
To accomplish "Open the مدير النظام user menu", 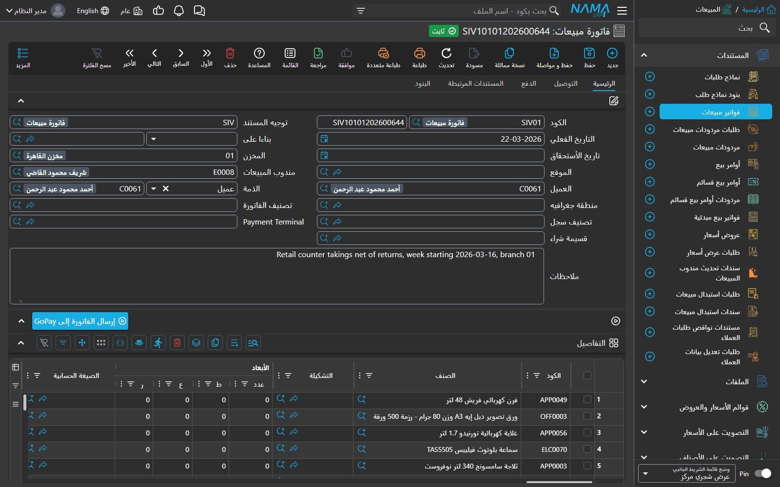I will [35, 11].
